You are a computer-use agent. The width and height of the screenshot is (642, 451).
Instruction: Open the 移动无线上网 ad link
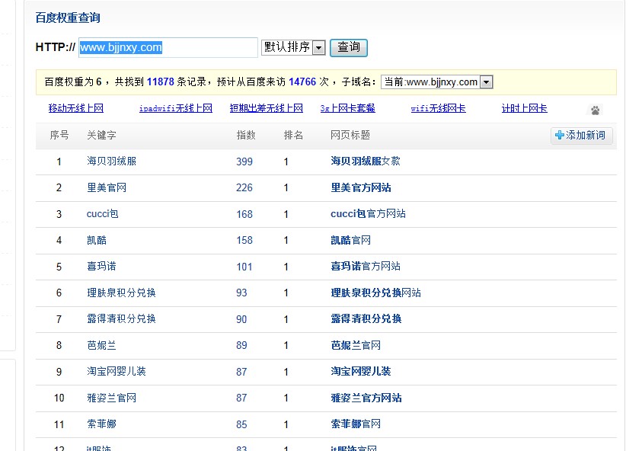(75, 108)
